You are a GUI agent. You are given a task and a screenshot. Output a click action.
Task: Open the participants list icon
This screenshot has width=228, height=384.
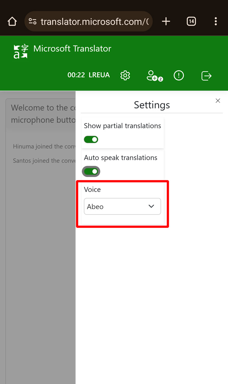tap(154, 76)
